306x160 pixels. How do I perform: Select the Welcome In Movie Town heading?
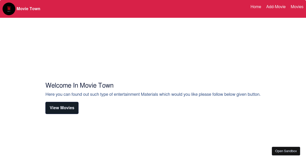tap(79, 85)
